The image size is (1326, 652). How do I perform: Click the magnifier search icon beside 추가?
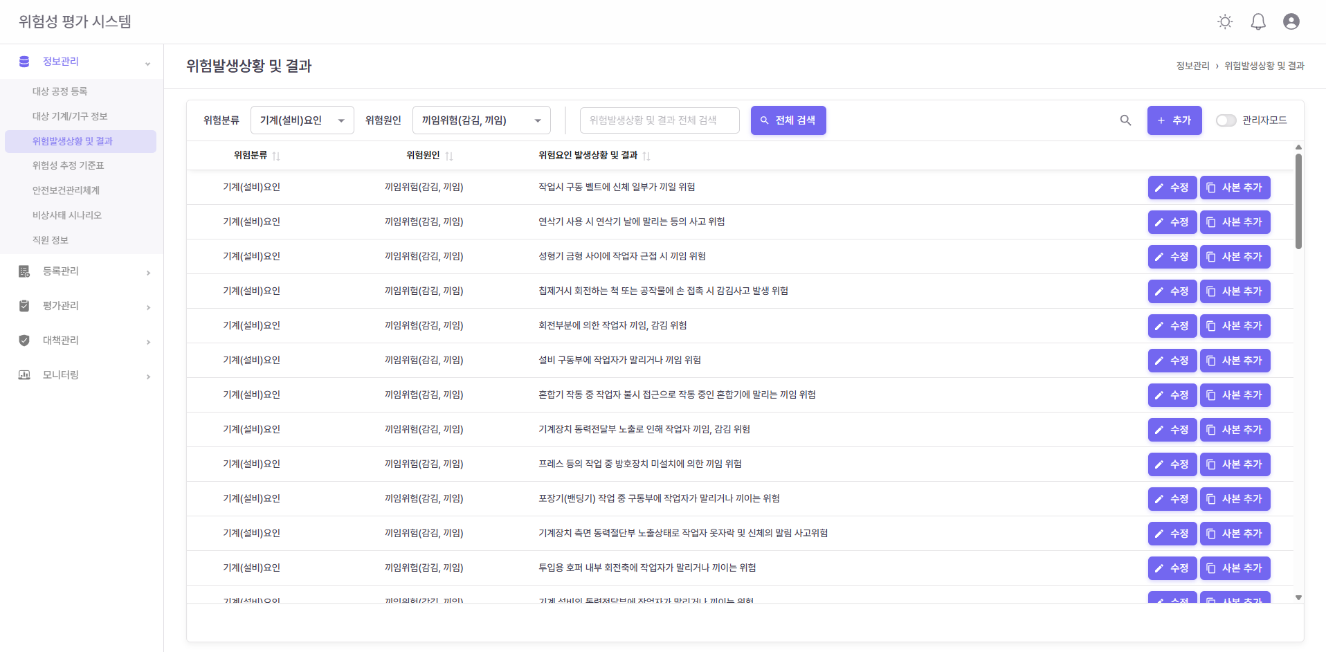(x=1126, y=120)
